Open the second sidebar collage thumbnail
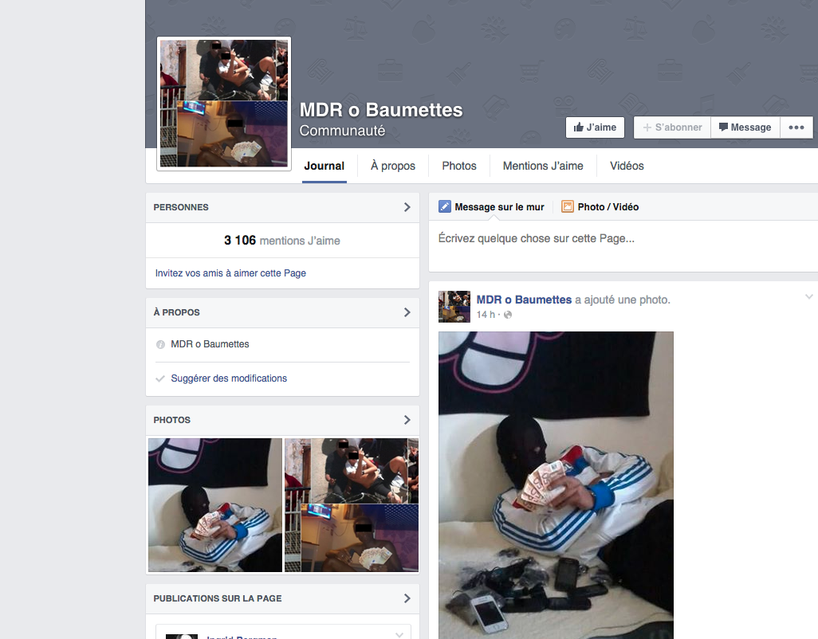 coord(352,505)
